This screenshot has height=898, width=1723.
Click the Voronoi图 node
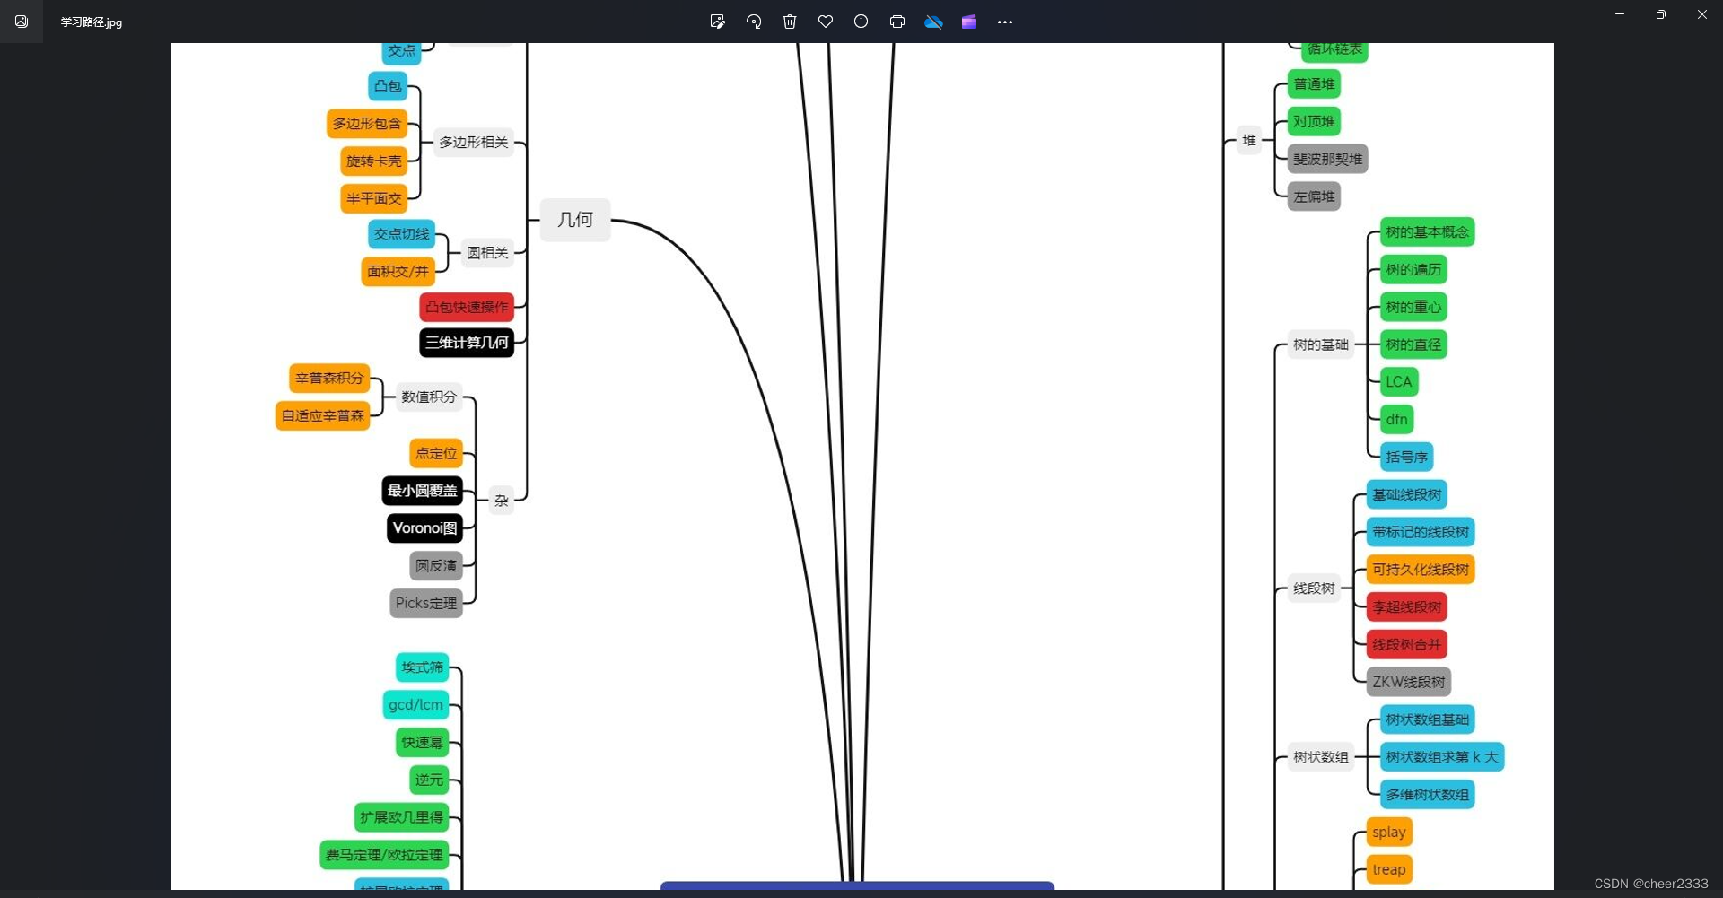click(x=425, y=528)
